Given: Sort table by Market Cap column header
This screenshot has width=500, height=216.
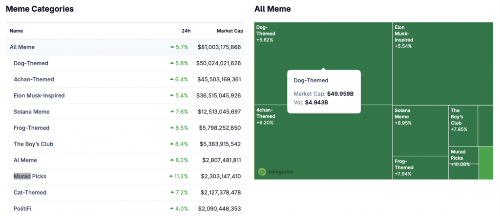Looking at the screenshot, I should 230,31.
